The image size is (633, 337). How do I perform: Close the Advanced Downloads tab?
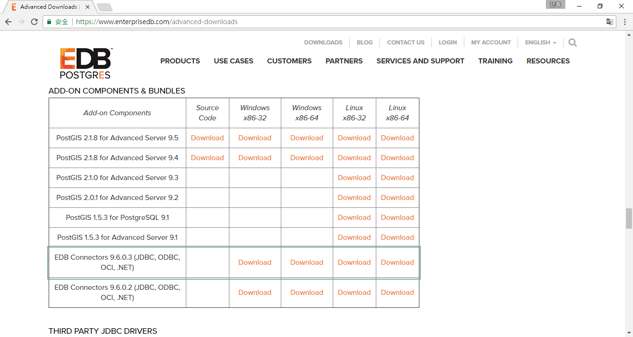pos(88,7)
